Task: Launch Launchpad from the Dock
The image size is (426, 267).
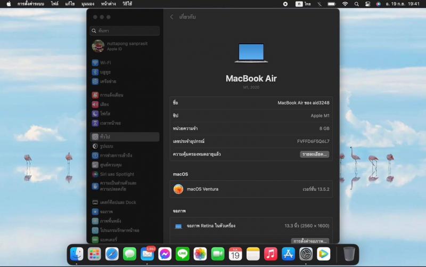Action: (94, 254)
